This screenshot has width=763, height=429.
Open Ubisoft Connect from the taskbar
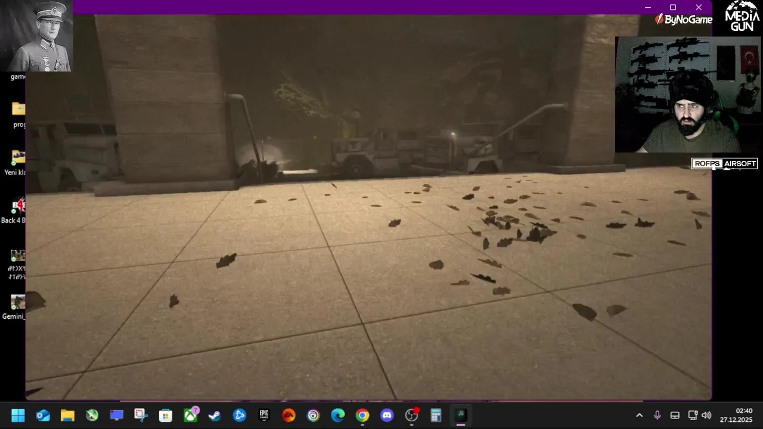coord(313,415)
